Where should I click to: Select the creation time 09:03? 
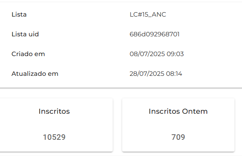click(175, 54)
